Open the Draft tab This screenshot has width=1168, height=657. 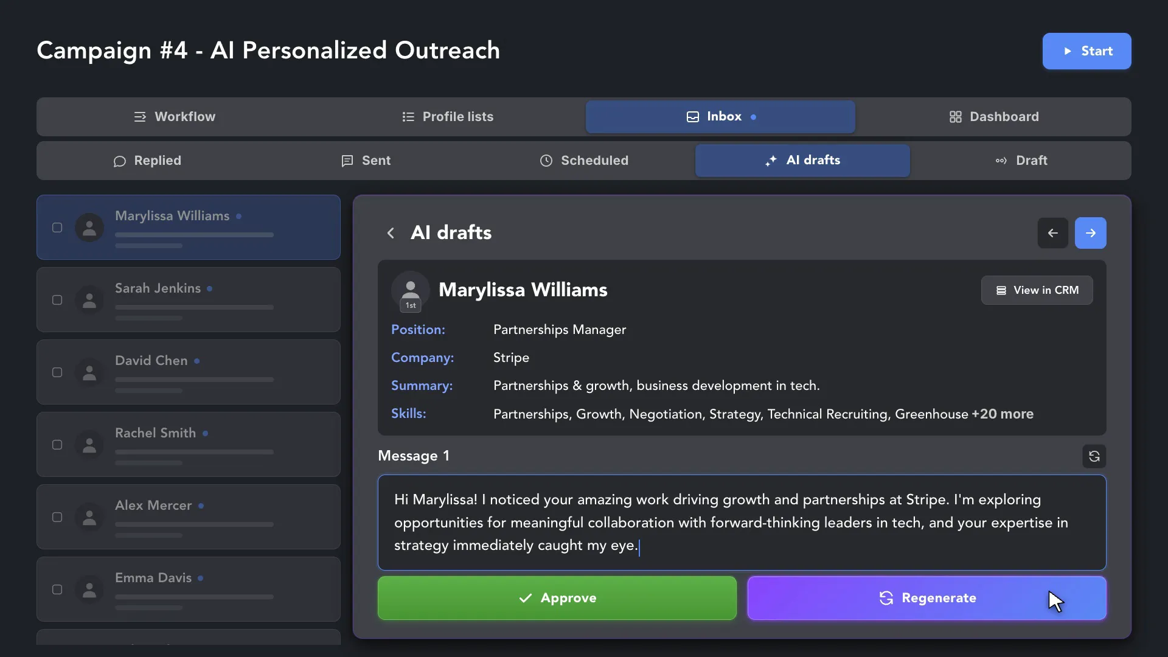point(1021,161)
